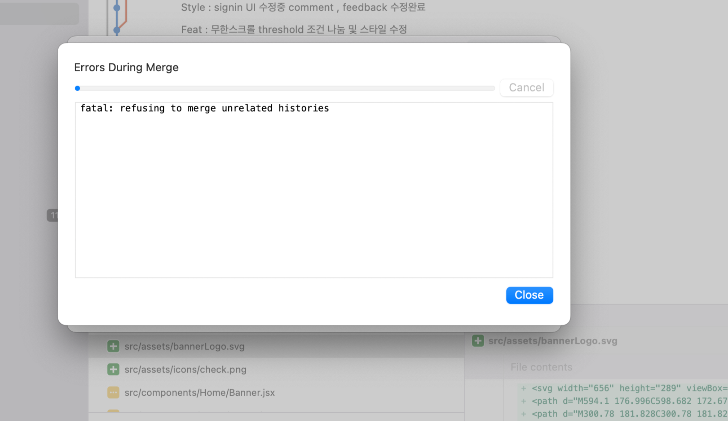728x421 pixels.
Task: Click yellow modified icon for Banner.jsx
Action: tap(113, 392)
